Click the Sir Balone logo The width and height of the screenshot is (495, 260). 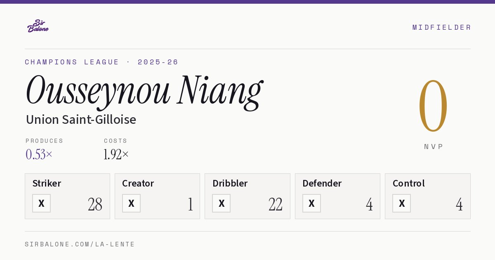(38, 26)
